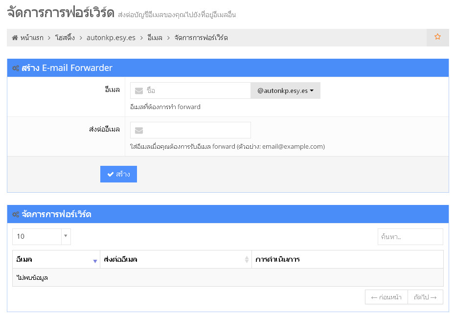Click the gears icon beside สร้าง E-mail Forwarder

16,68
